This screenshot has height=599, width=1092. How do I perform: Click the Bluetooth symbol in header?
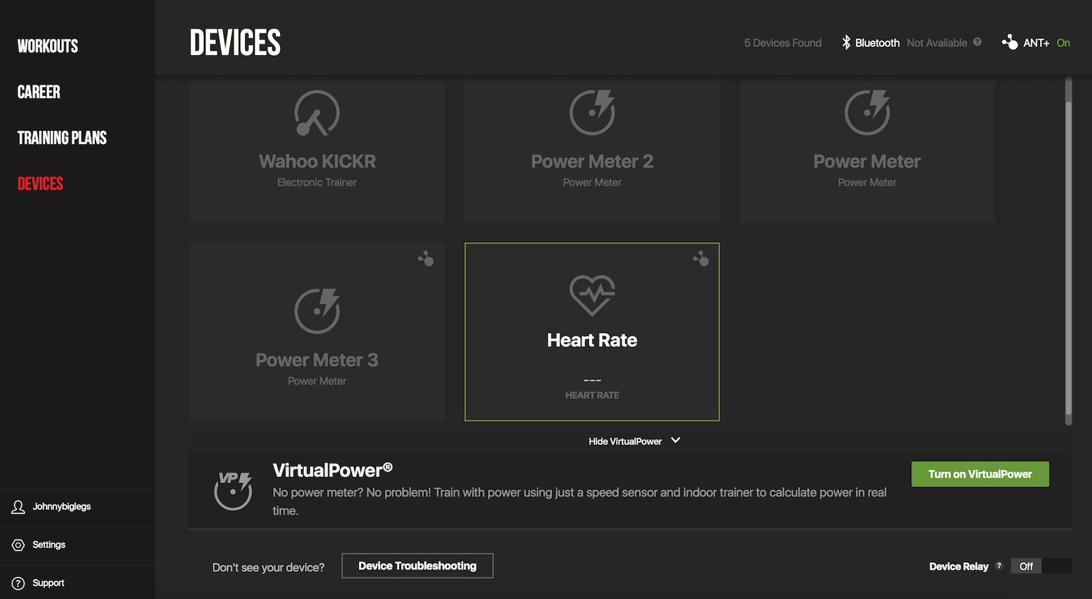(846, 42)
